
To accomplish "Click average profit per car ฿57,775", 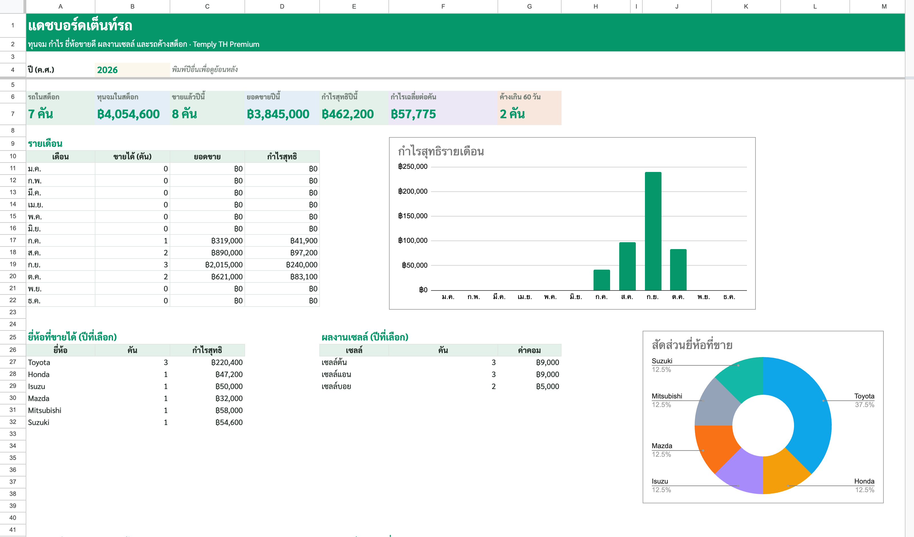I will coord(413,114).
